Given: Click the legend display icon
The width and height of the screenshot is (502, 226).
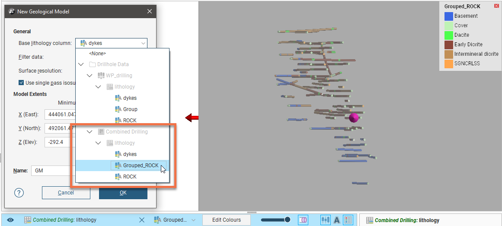Looking at the screenshot, I should tap(348, 220).
